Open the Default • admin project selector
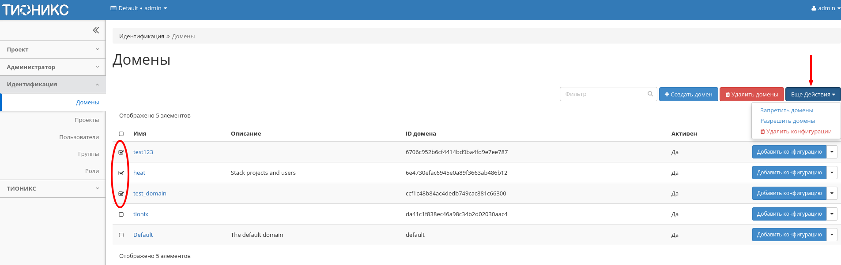Image resolution: width=841 pixels, height=265 pixels. (139, 8)
